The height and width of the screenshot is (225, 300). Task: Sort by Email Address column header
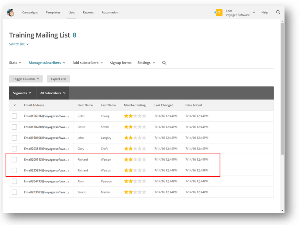(34, 105)
